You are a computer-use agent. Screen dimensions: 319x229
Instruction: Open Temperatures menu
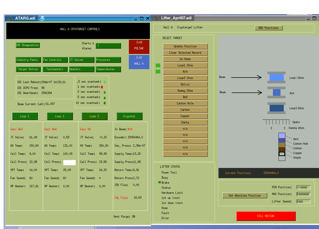point(108,69)
